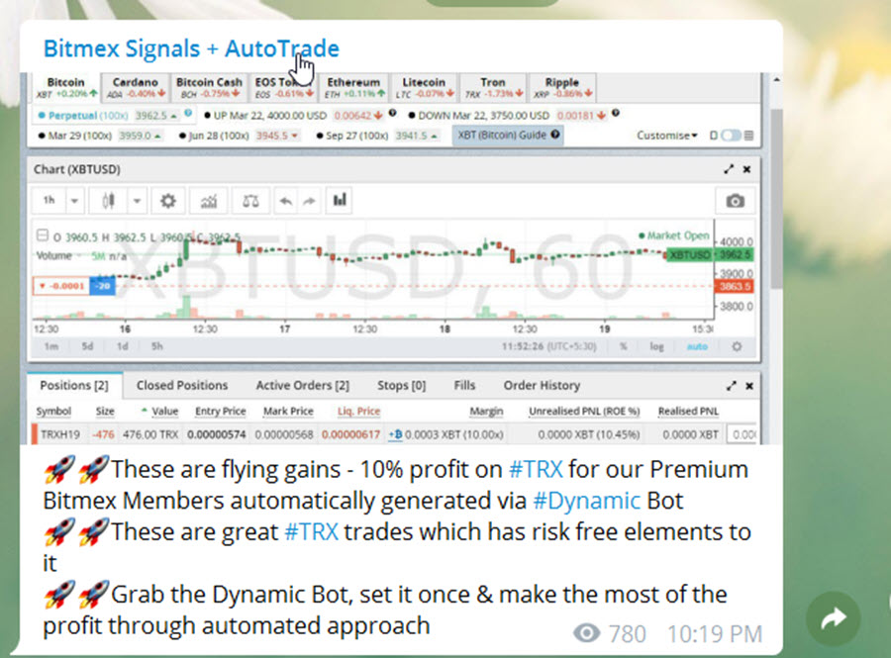Image resolution: width=891 pixels, height=658 pixels.
Task: Select the 1m time range
Action: click(51, 346)
